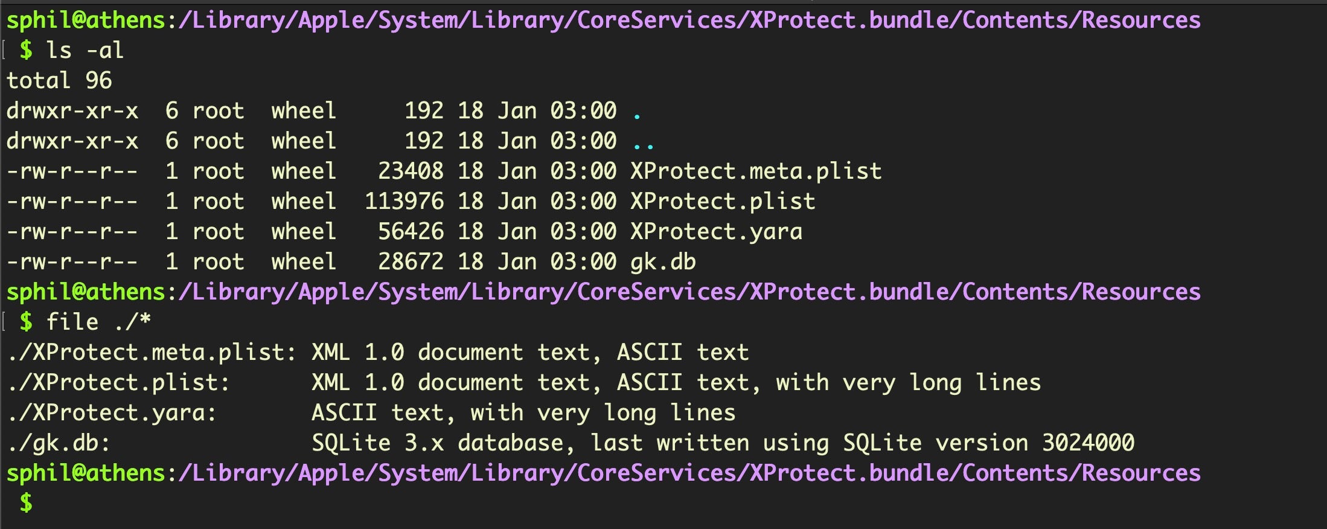Click "./XProtect.yara:" label in file output
Image resolution: width=1327 pixels, height=529 pixels.
(112, 412)
